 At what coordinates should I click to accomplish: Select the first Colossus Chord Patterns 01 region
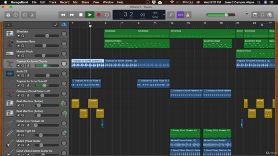pos(186,94)
